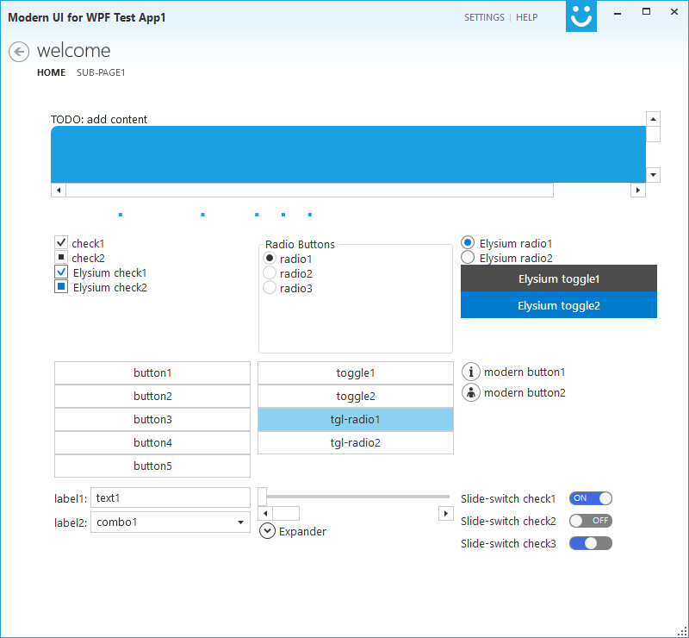Screen dimensions: 689x638
Task: Click the welcome page title
Action: click(x=74, y=51)
